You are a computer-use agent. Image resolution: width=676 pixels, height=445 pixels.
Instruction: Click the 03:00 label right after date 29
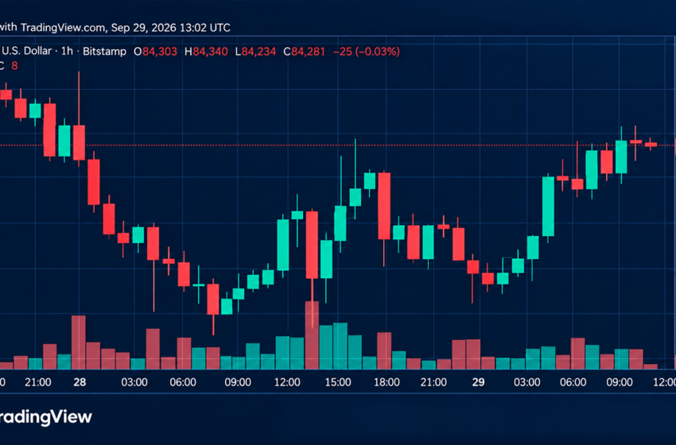526,382
